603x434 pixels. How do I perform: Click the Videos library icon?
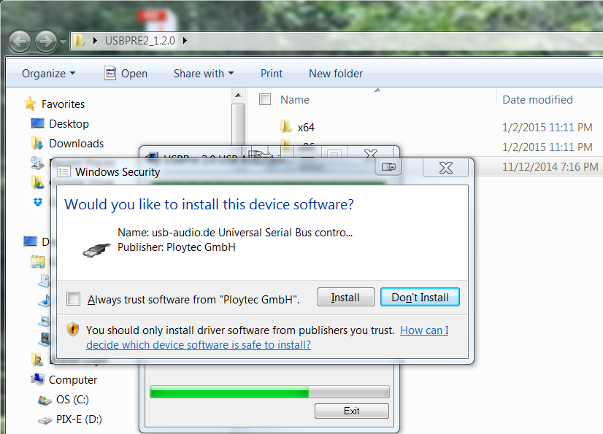pos(45,338)
